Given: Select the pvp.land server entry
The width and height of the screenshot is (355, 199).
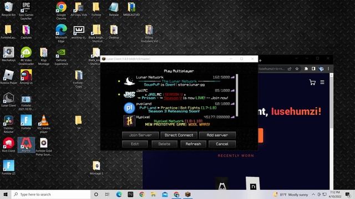Looking at the screenshot, I should pos(179,108).
